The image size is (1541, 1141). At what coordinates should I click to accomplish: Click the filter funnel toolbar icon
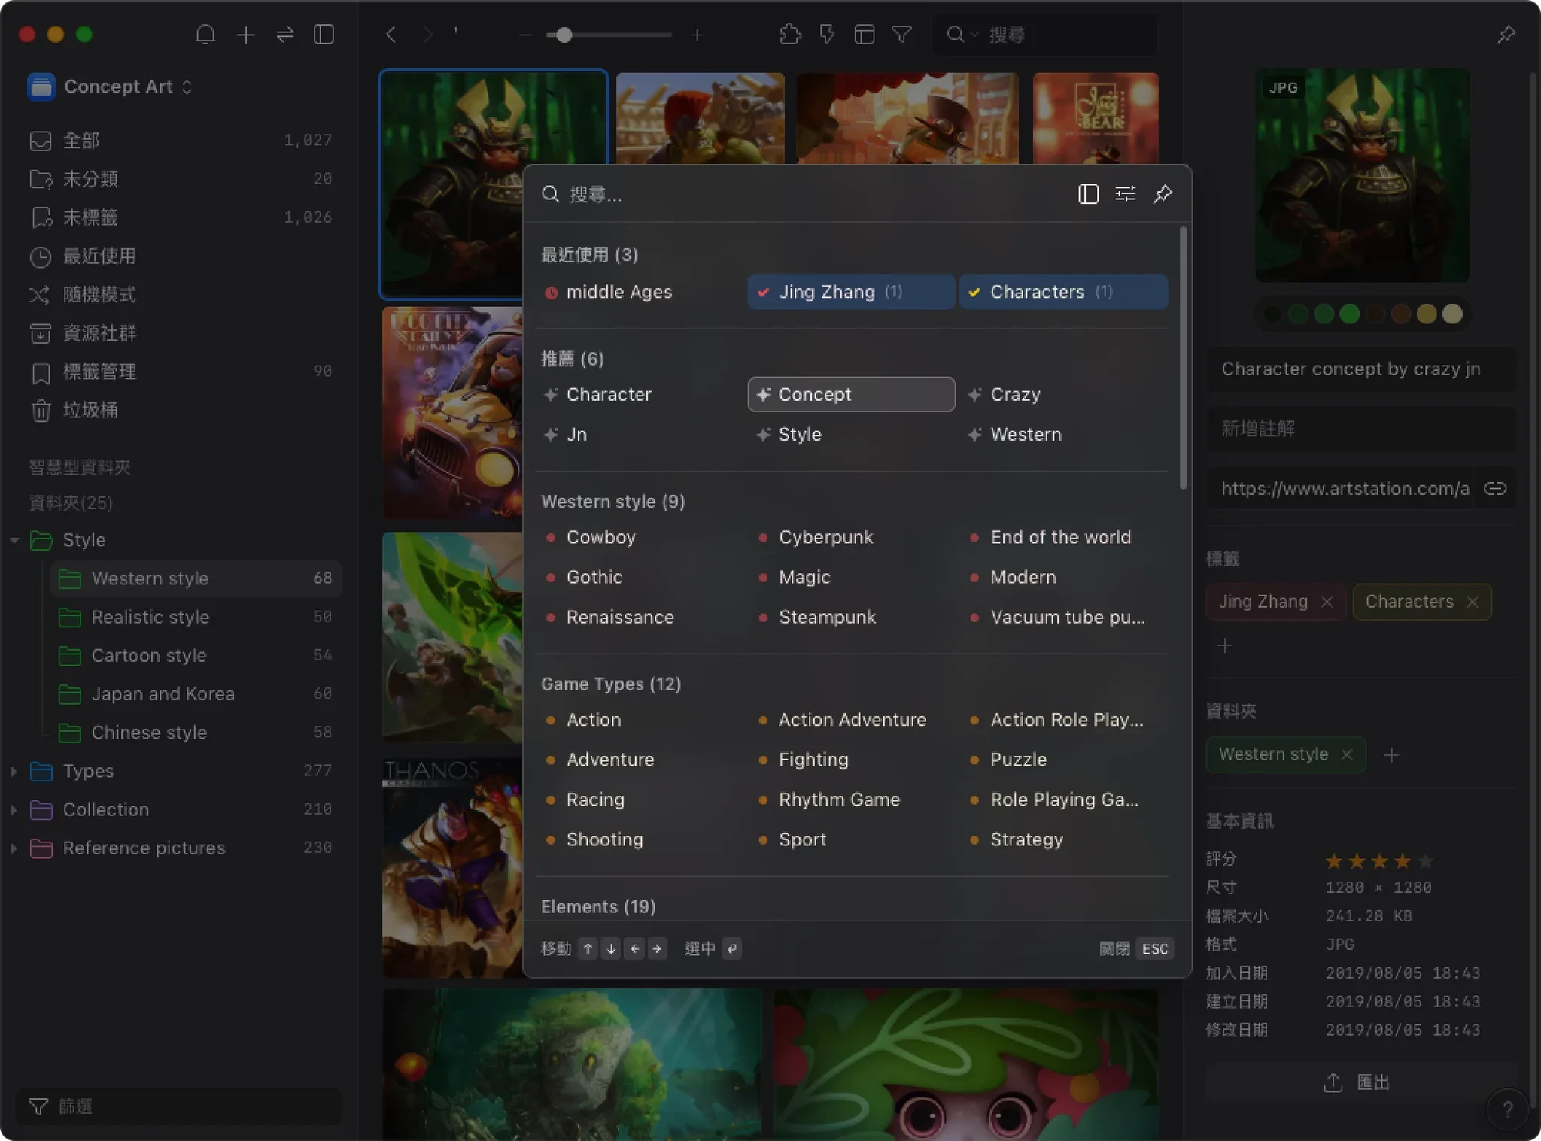[x=901, y=35]
